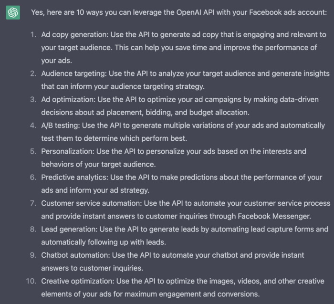Select the Ad copy generation list item
This screenshot has height=304, width=334.
pos(184,48)
